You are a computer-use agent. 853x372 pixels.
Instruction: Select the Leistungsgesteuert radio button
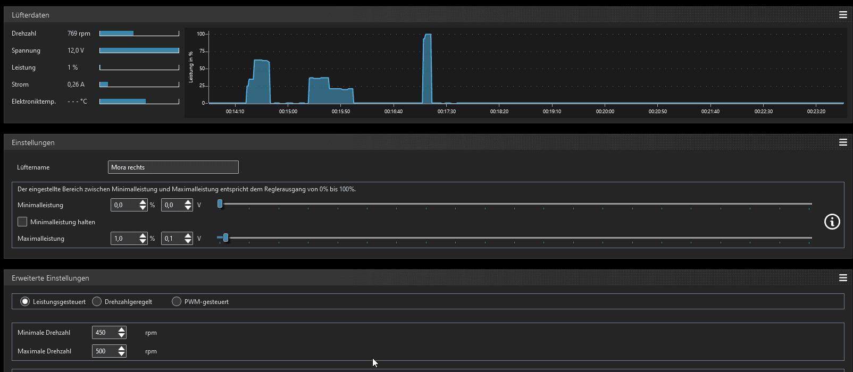[25, 301]
